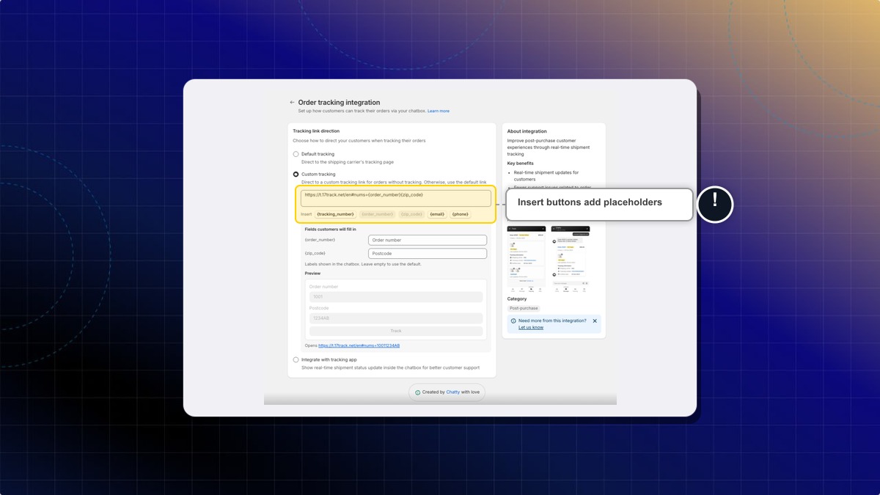The image size is (880, 495).
Task: Open the Chatty link in the footer
Action: [453, 392]
